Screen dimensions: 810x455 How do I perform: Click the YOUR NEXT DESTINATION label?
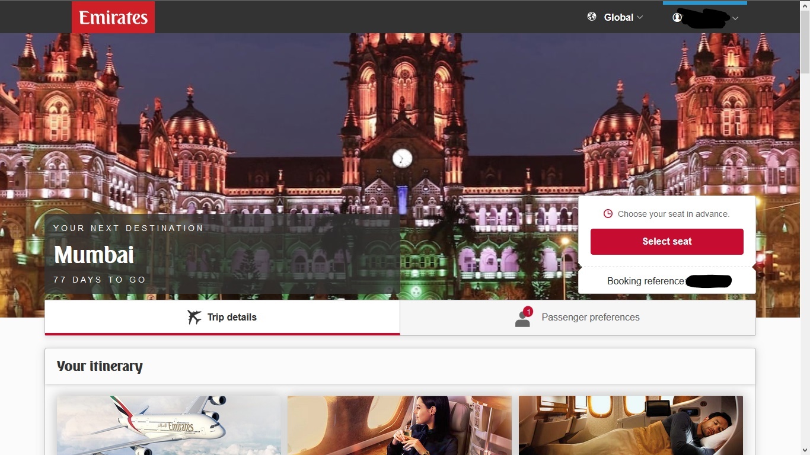[129, 228]
